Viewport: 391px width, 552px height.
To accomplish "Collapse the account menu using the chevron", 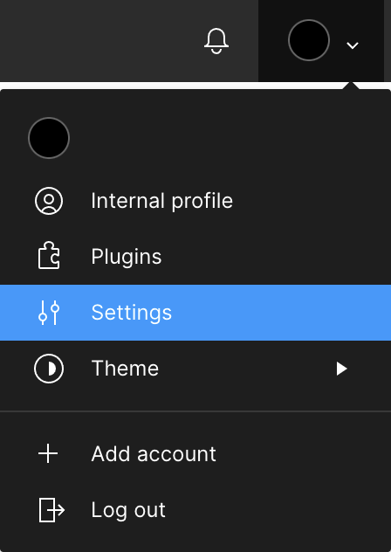I will 353,45.
